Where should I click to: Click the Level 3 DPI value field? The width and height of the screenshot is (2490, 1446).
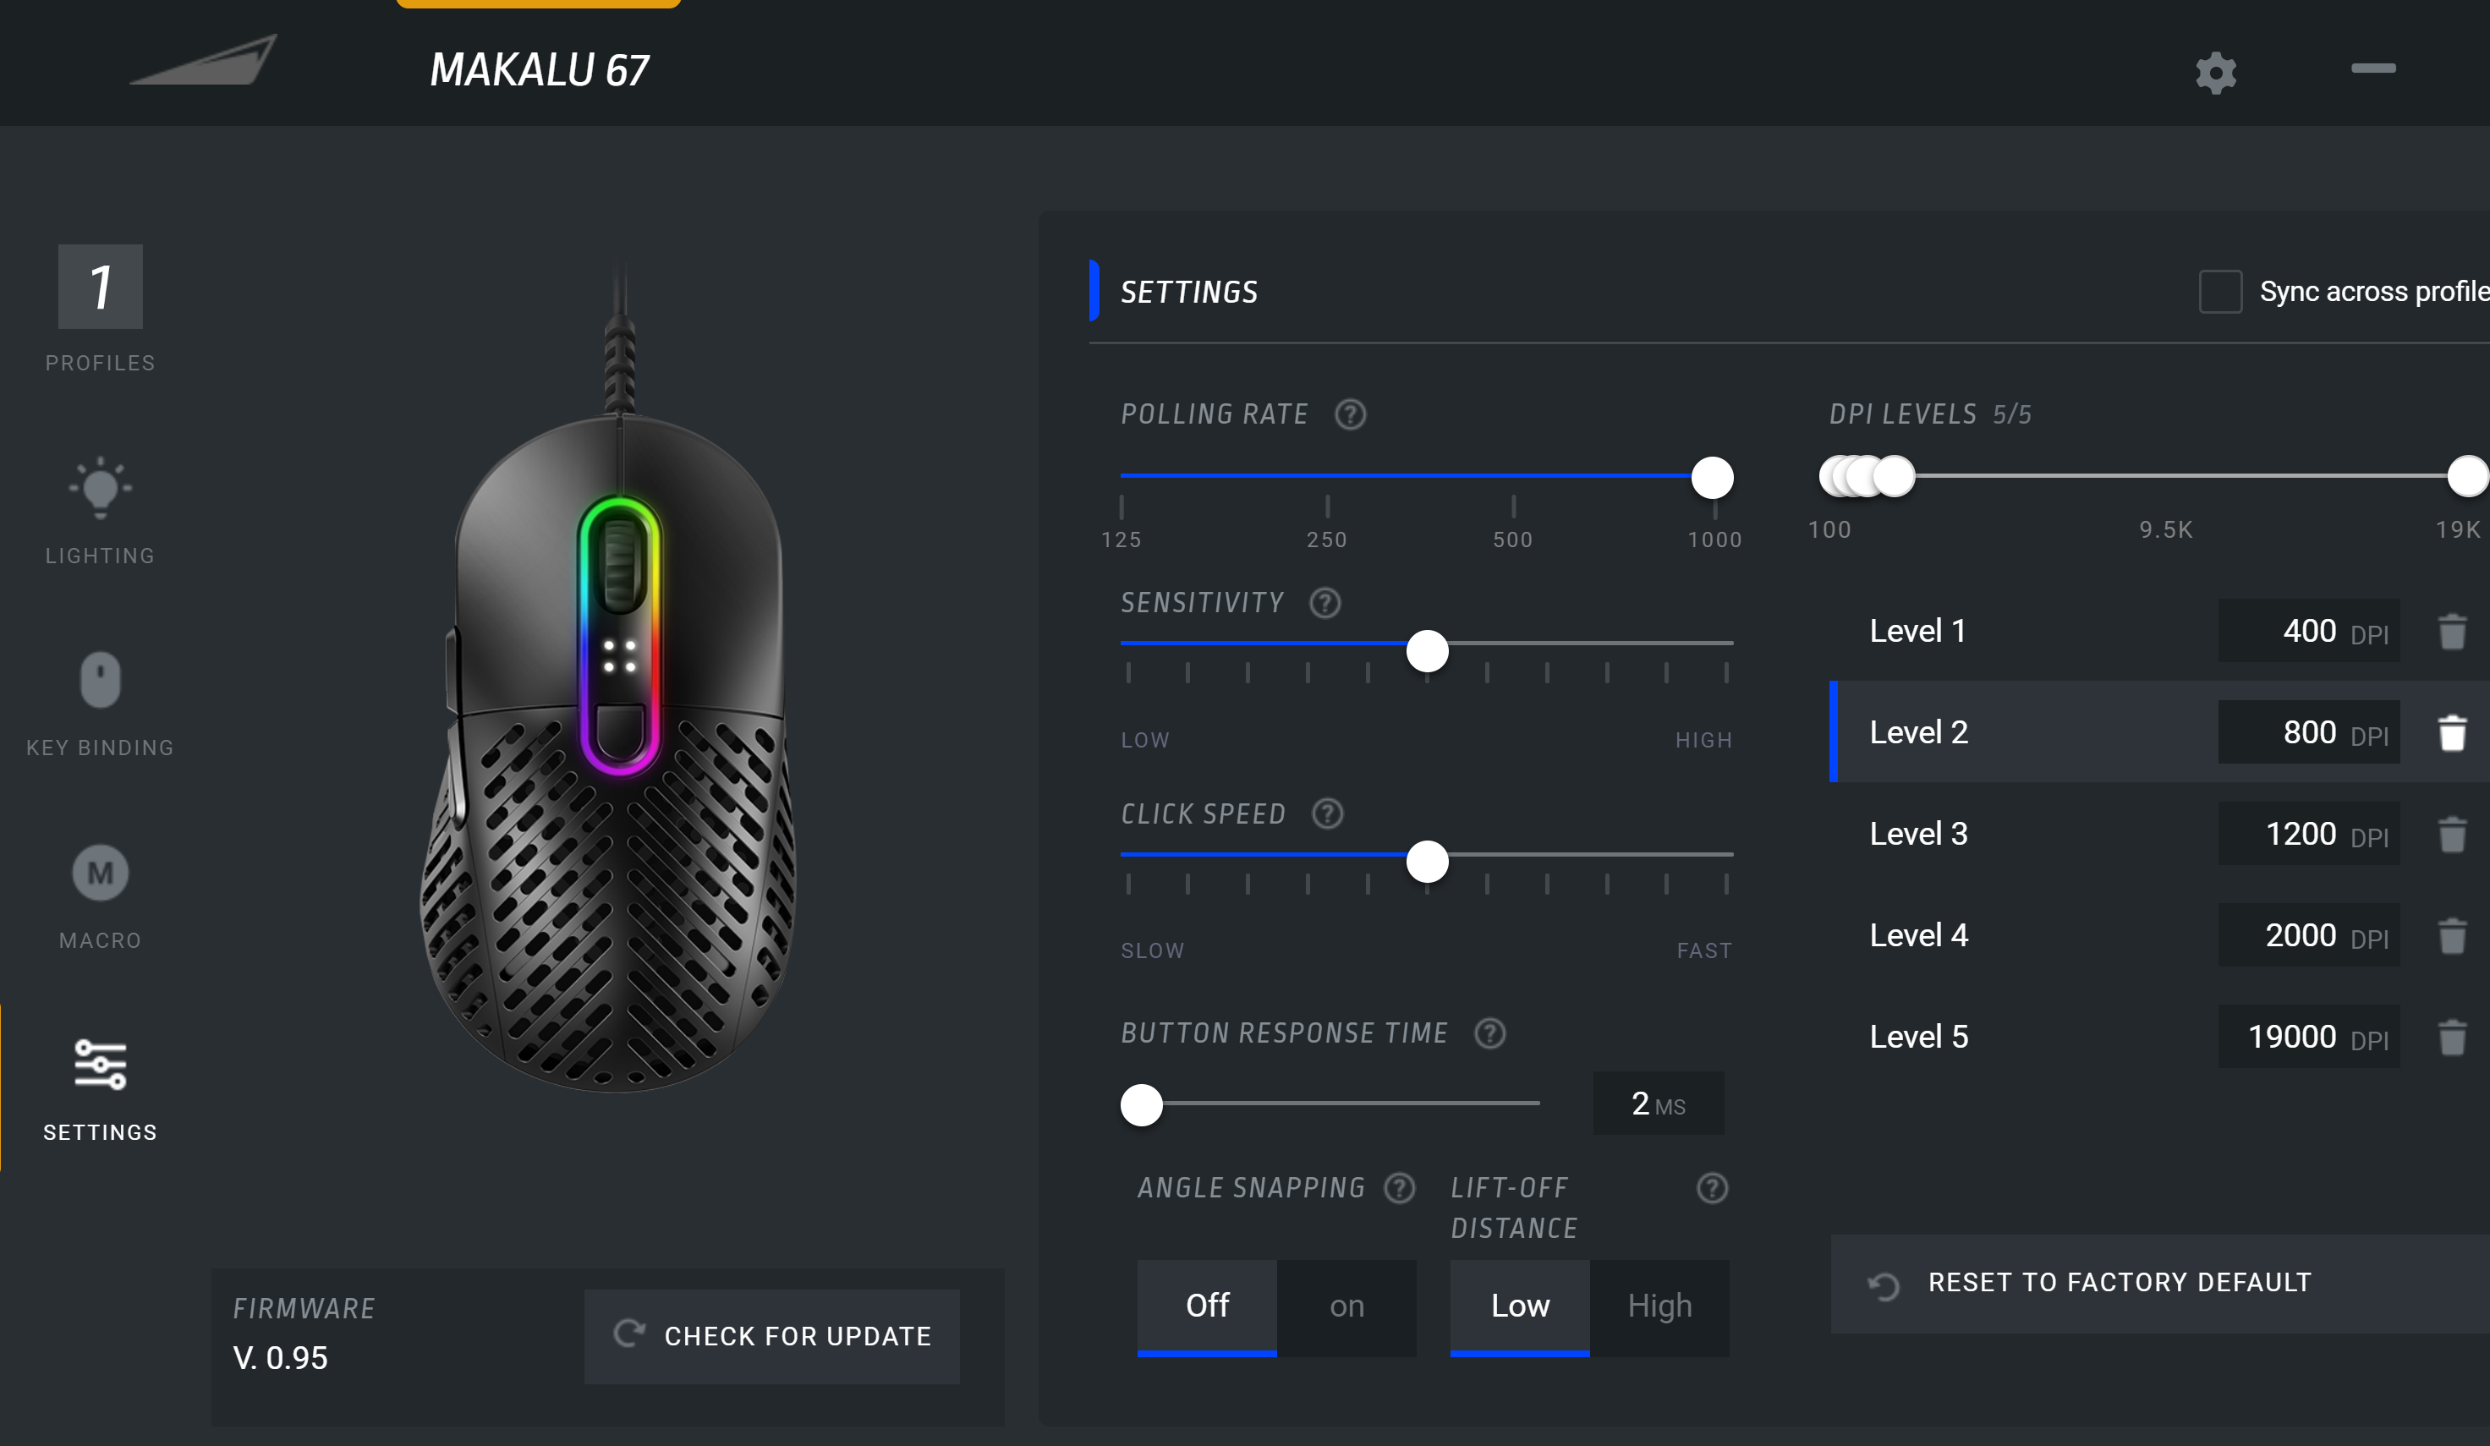coord(2307,834)
